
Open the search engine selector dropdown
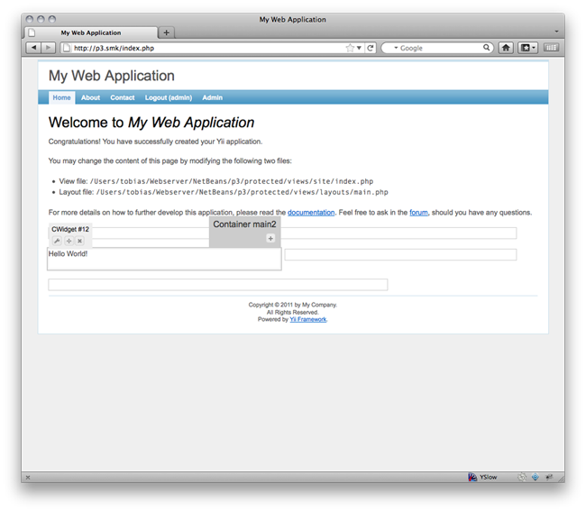pos(396,48)
